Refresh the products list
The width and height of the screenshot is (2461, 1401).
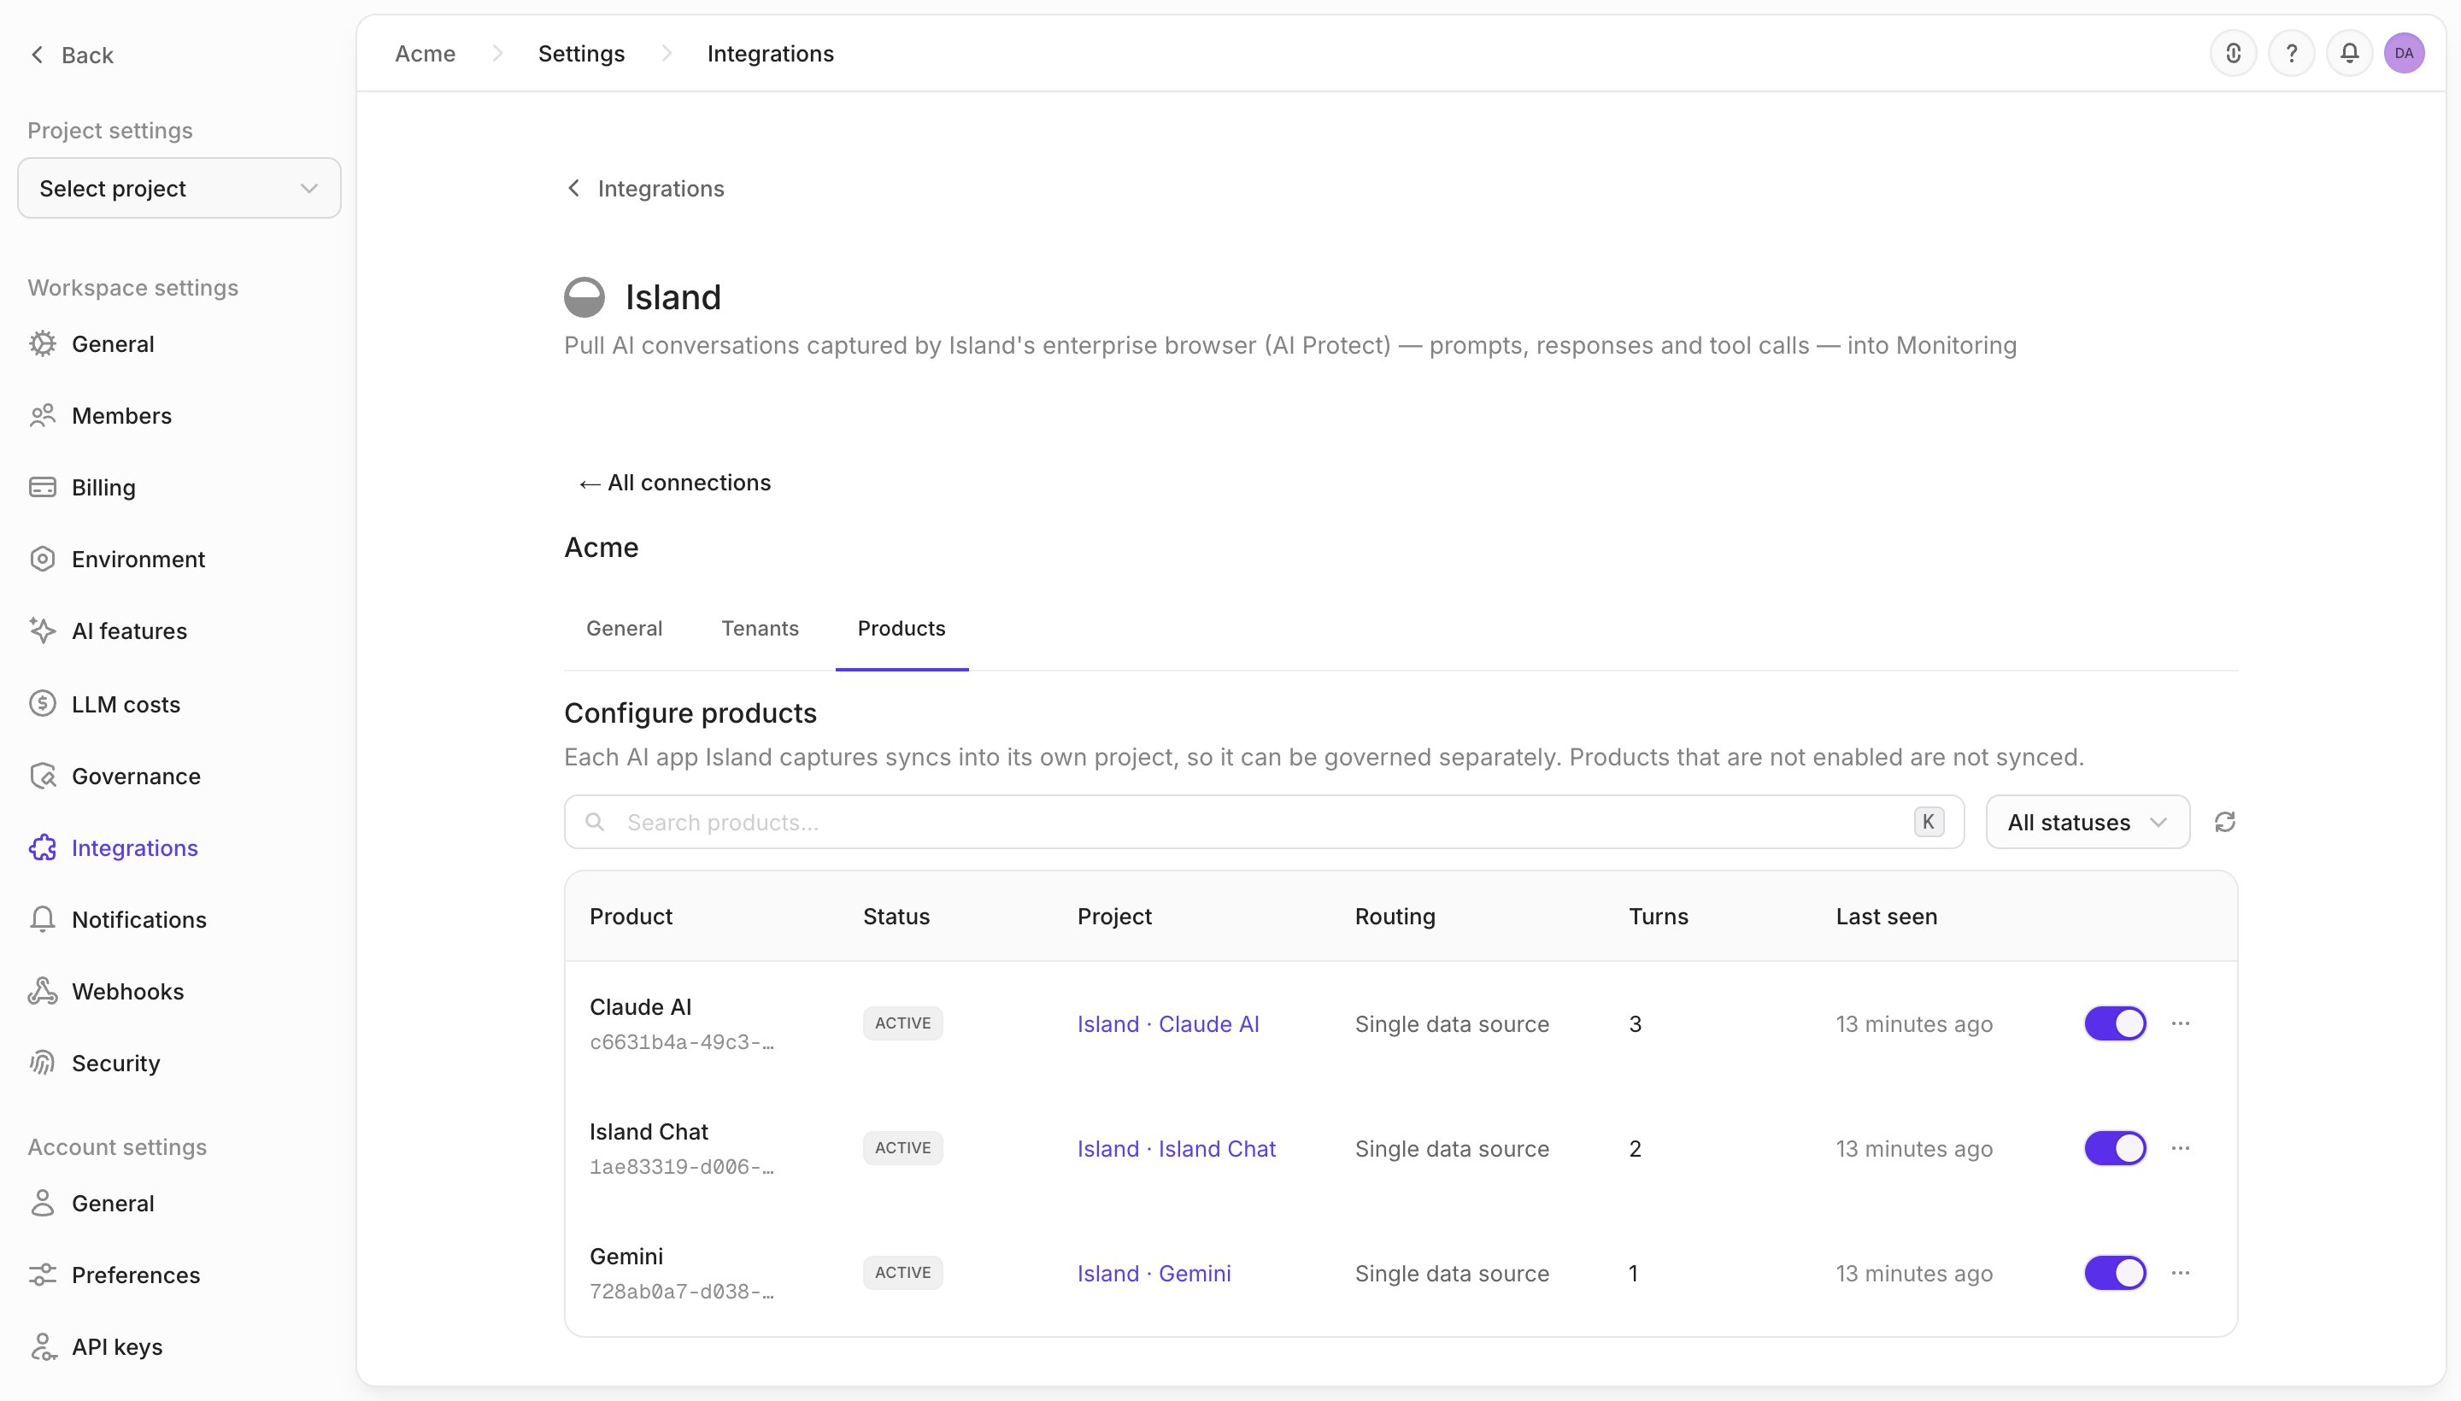point(2224,822)
